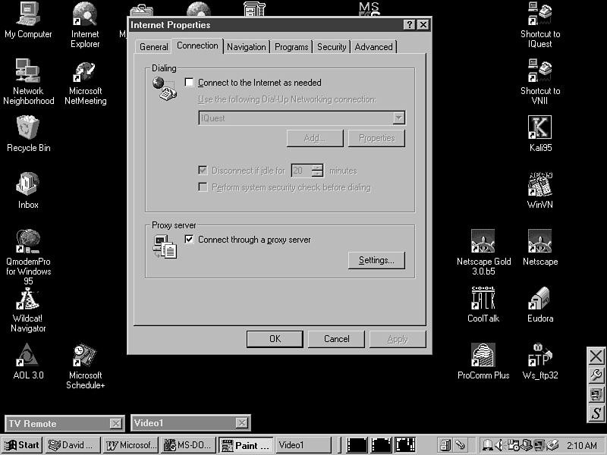Switch to the Advanced tab
Viewport: 607px width, 455px height.
click(x=374, y=47)
